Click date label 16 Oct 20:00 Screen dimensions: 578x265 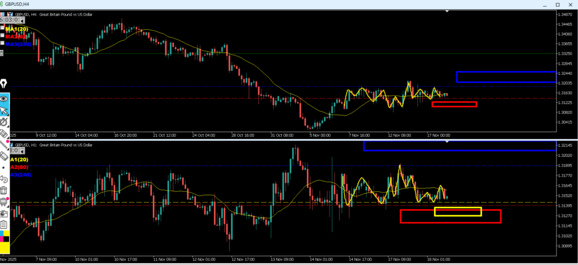pos(126,135)
